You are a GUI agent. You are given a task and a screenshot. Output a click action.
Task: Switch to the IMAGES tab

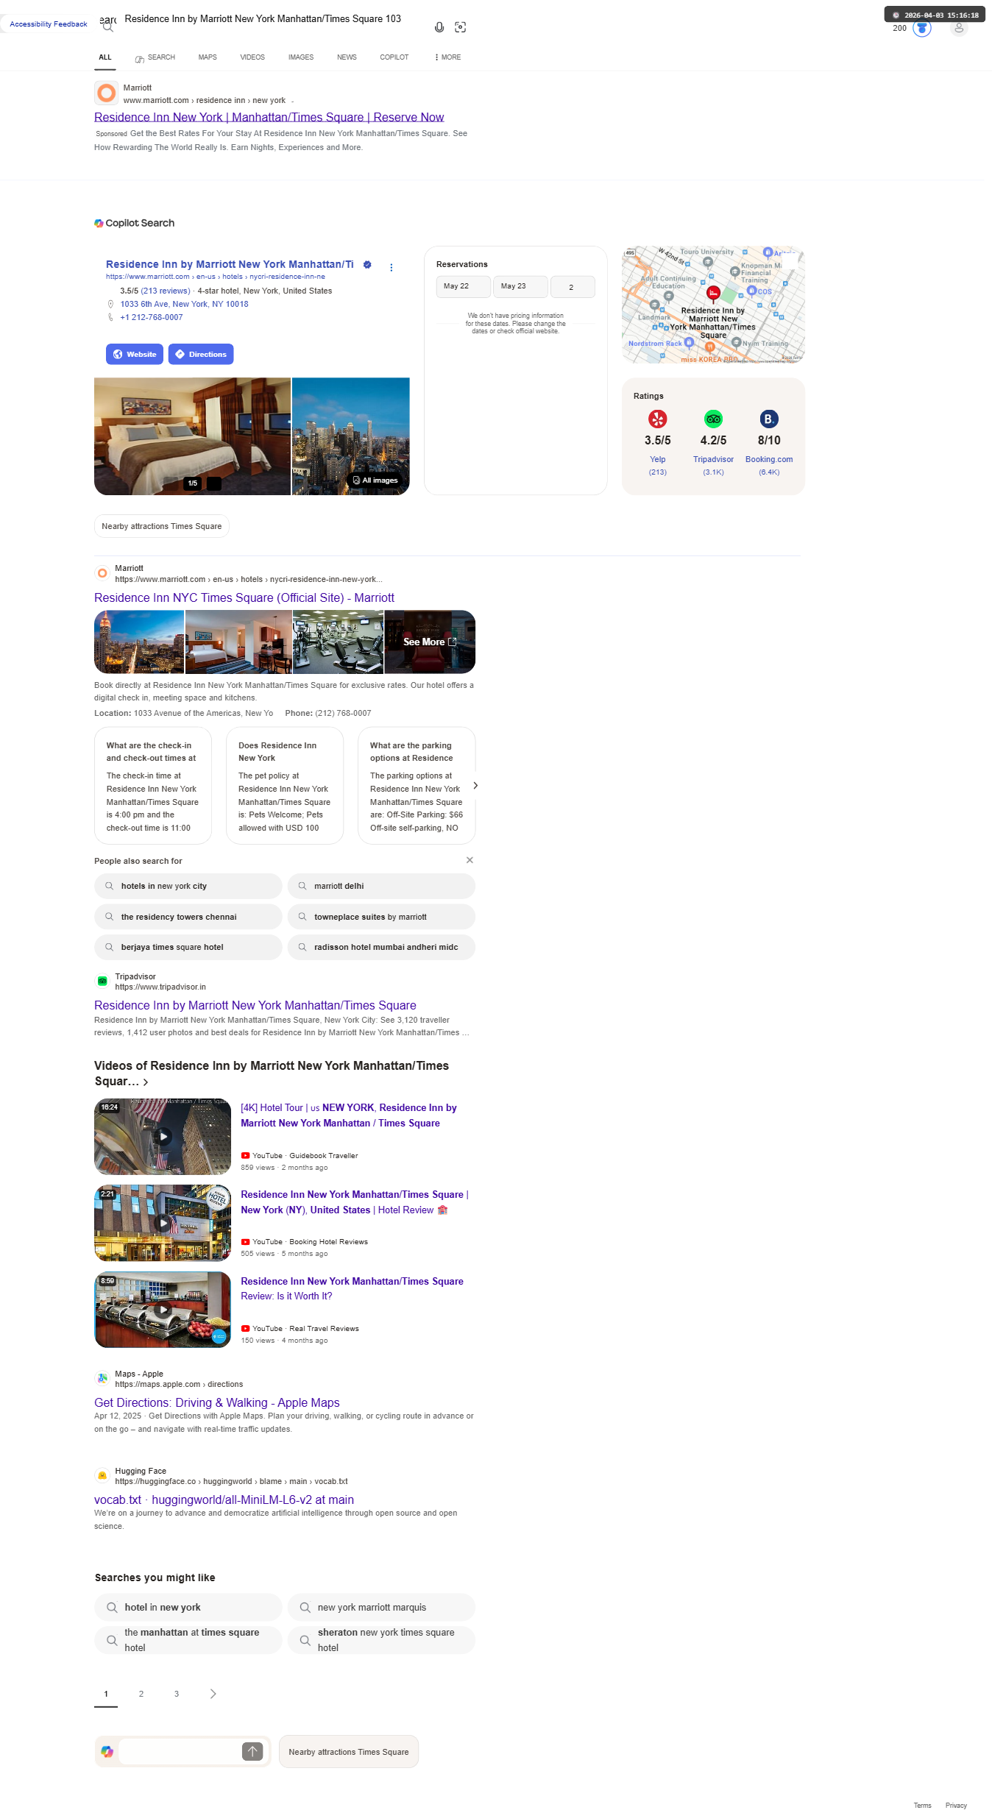pyautogui.click(x=301, y=57)
